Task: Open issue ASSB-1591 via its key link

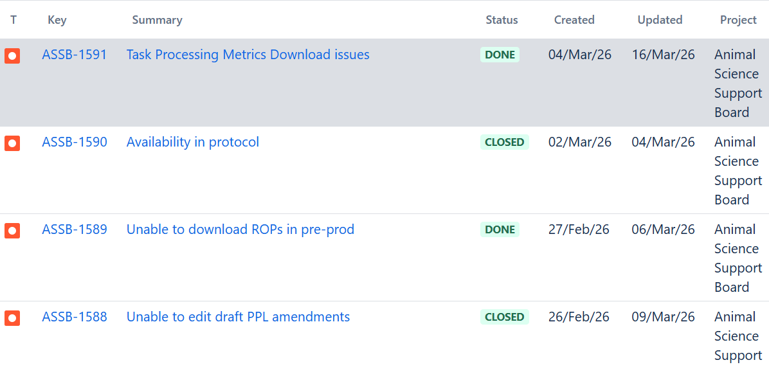Action: tap(75, 55)
